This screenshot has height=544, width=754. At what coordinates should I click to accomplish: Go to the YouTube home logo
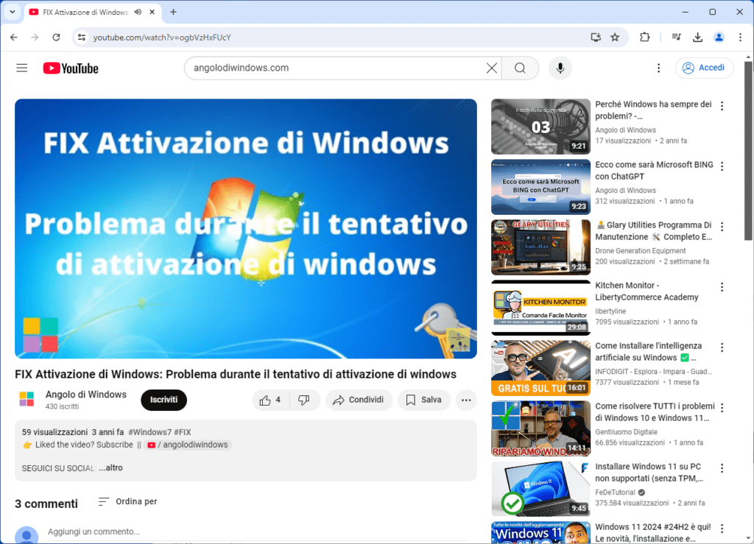click(71, 68)
